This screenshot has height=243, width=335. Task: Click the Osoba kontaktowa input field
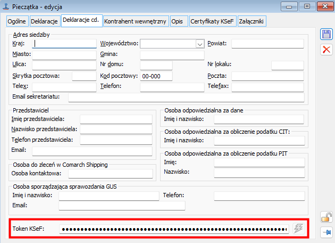110,173
